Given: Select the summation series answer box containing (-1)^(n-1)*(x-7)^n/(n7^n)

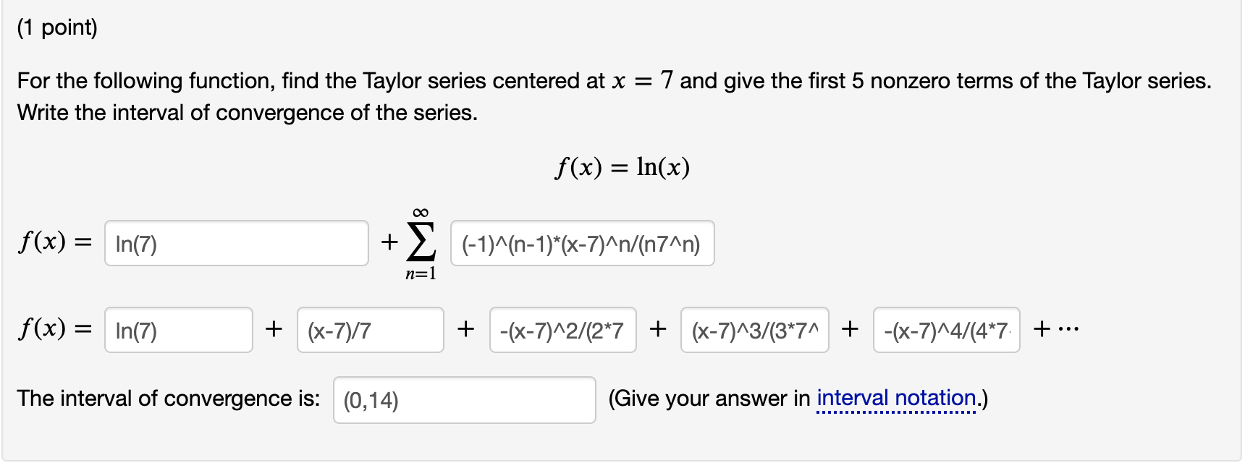Looking at the screenshot, I should pyautogui.click(x=581, y=245).
